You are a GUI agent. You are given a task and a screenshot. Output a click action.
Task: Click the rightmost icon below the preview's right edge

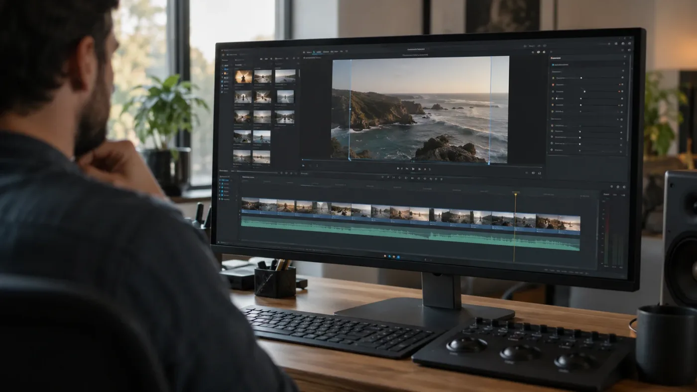tap(540, 173)
